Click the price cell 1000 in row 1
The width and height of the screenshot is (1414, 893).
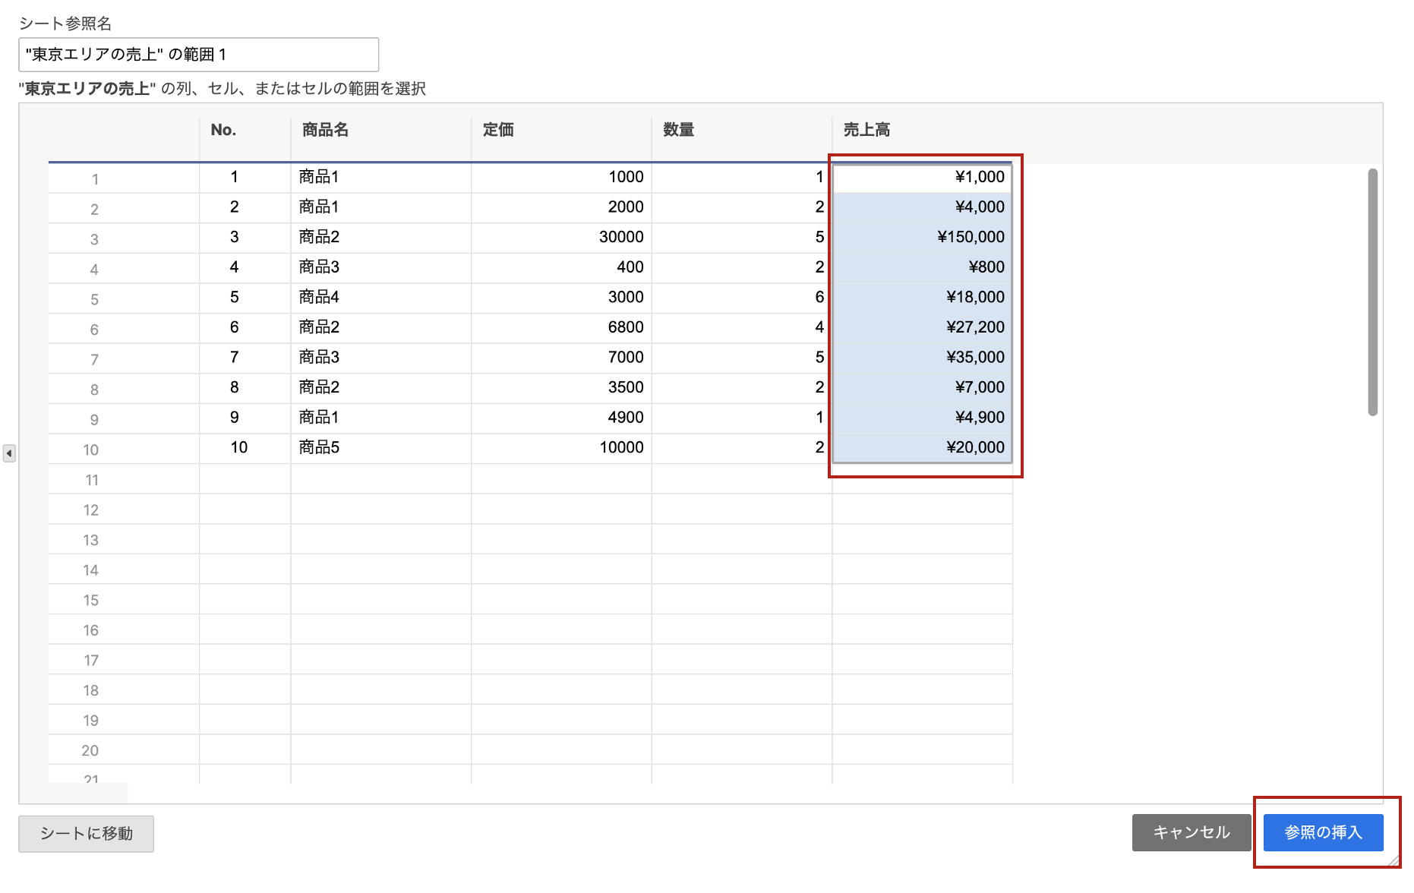pyautogui.click(x=561, y=177)
